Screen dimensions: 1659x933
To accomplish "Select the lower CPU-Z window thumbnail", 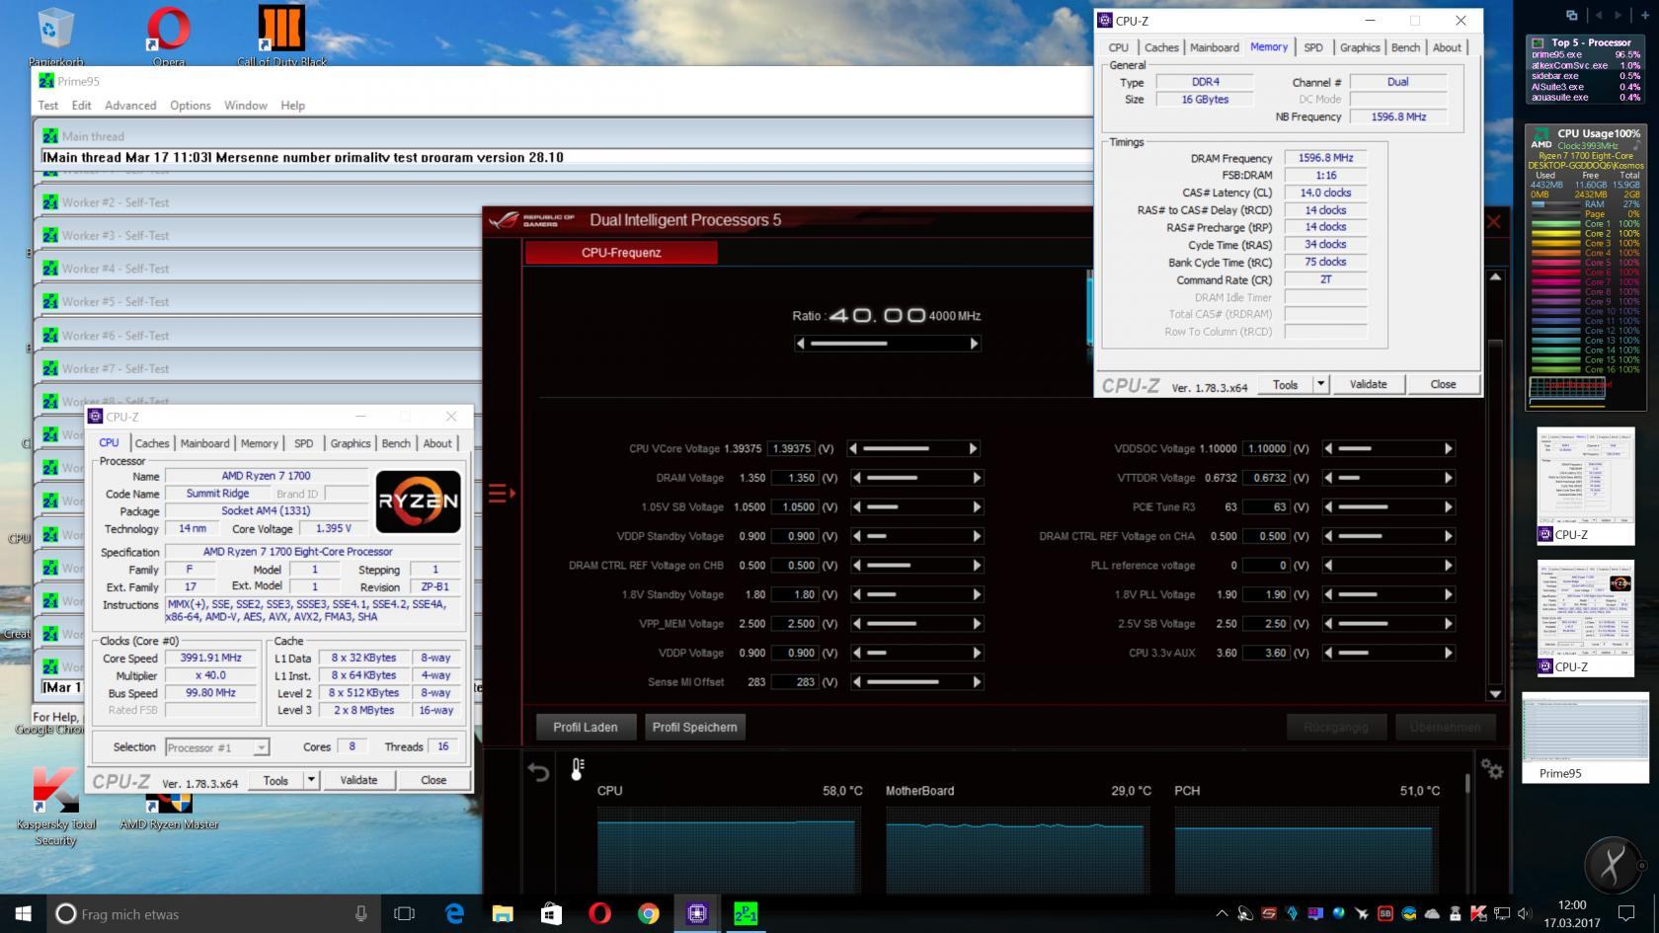I will tap(1586, 619).
